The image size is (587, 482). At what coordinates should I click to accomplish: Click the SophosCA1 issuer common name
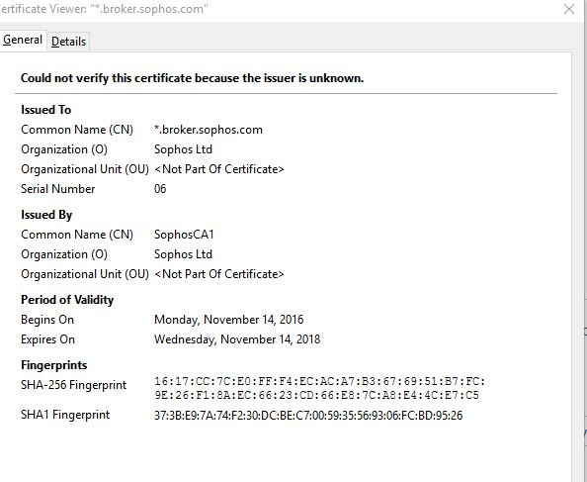click(x=184, y=235)
